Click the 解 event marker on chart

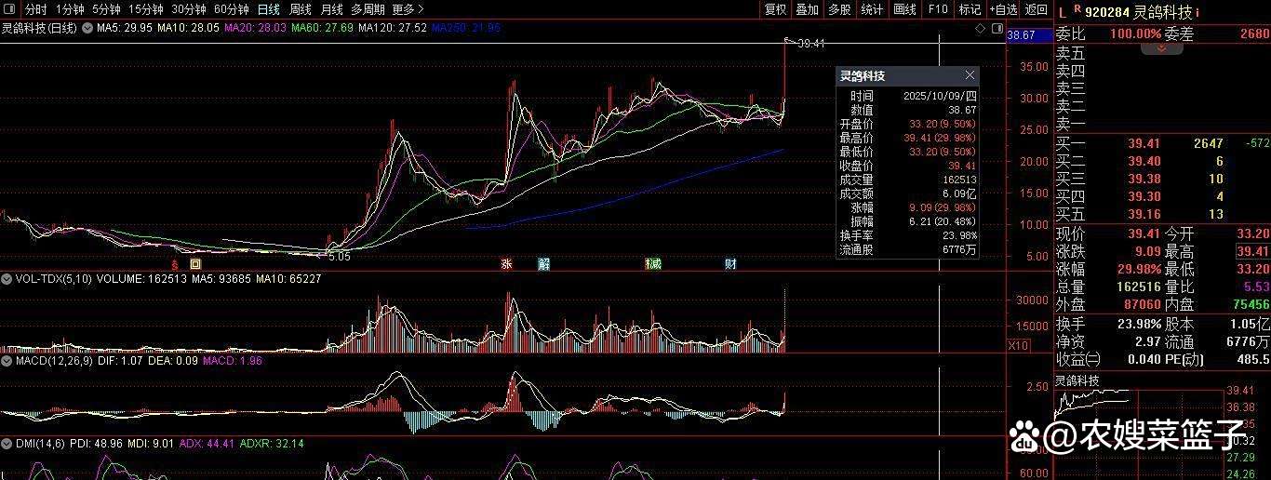[543, 264]
